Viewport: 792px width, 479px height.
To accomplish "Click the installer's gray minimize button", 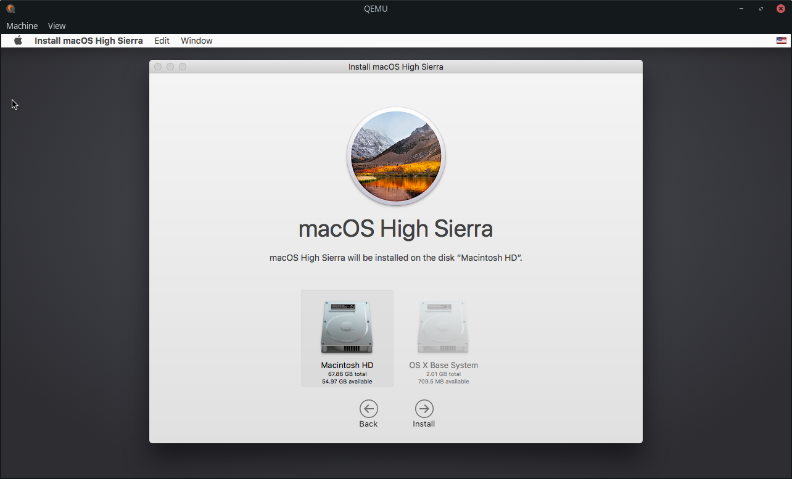I will coord(170,67).
